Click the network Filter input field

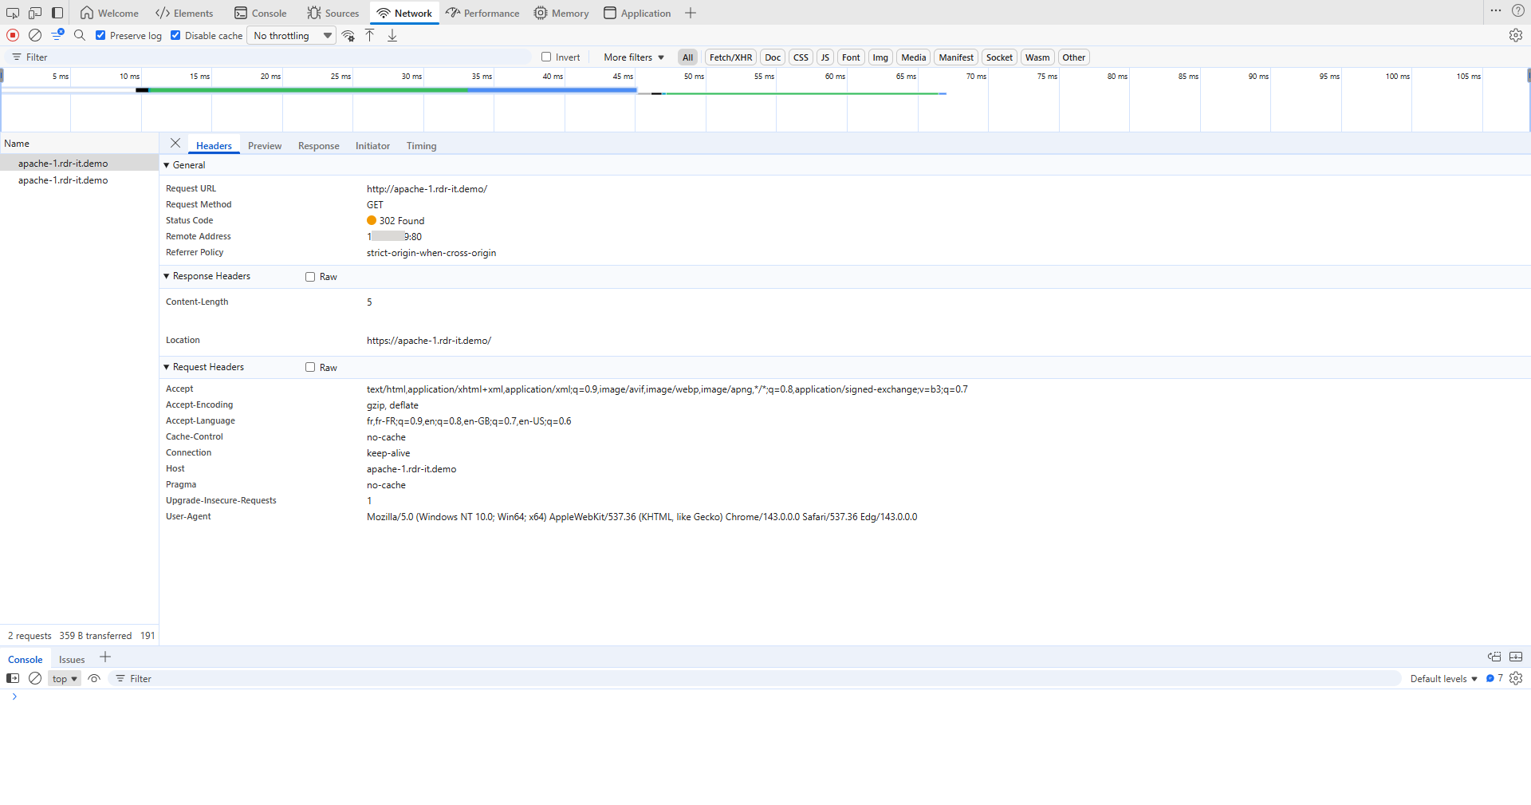(271, 57)
